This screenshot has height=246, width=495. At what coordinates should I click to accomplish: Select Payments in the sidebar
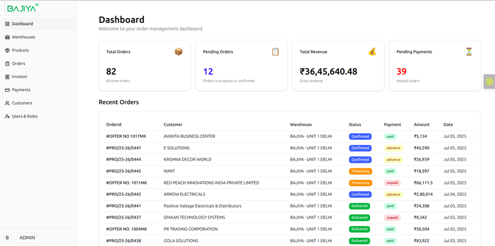[38, 90]
